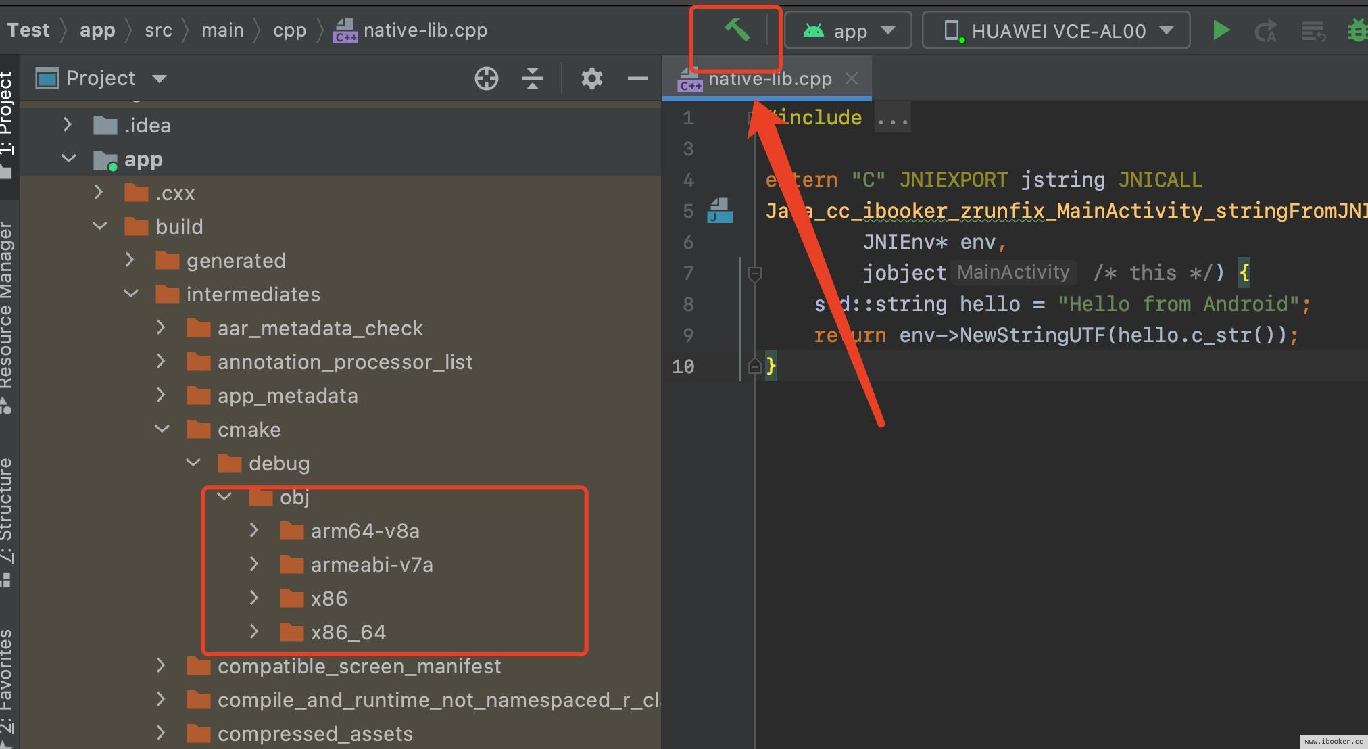
Task: Collapse the cmake folder
Action: [162, 429]
